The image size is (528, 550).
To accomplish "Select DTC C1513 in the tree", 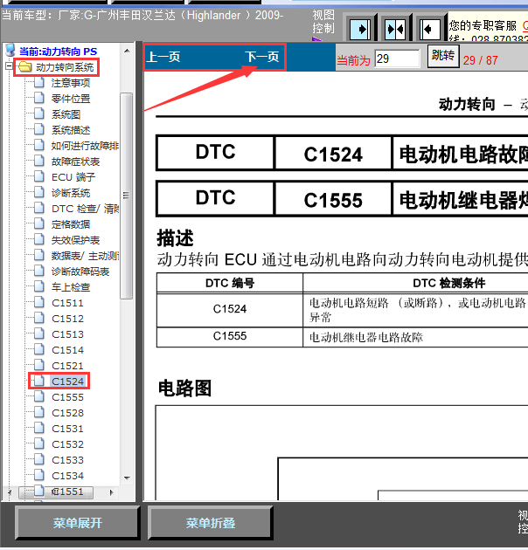I will tap(67, 334).
